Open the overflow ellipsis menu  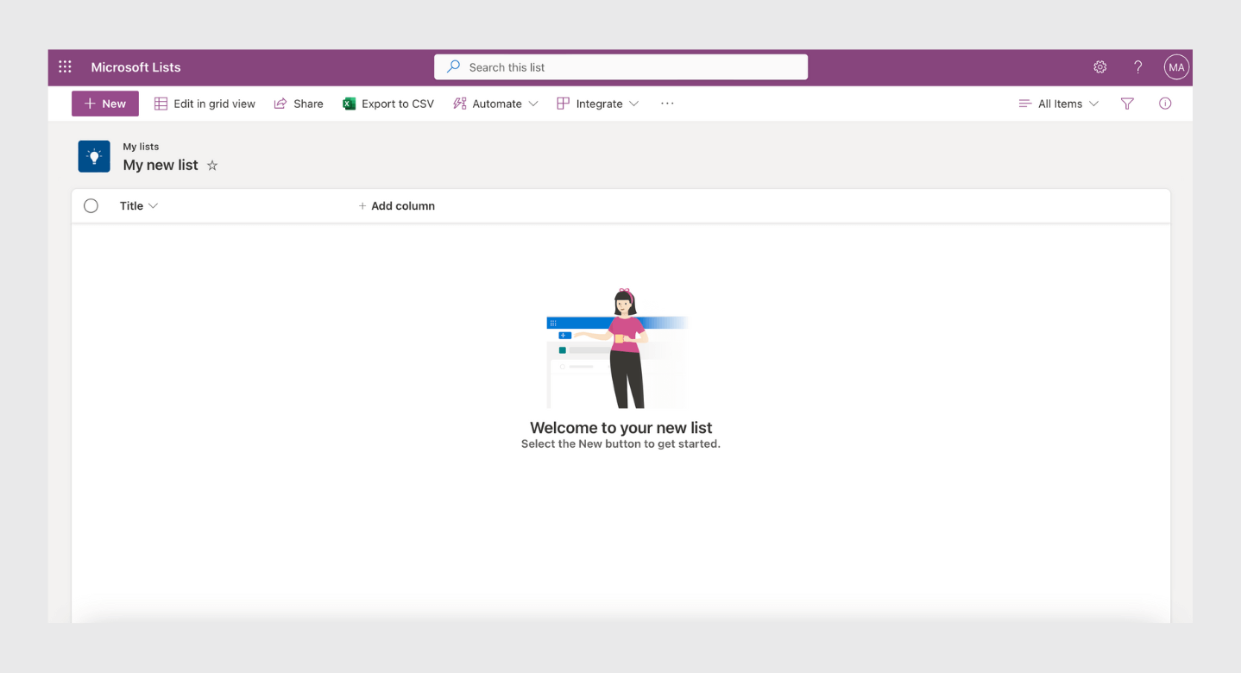click(667, 103)
